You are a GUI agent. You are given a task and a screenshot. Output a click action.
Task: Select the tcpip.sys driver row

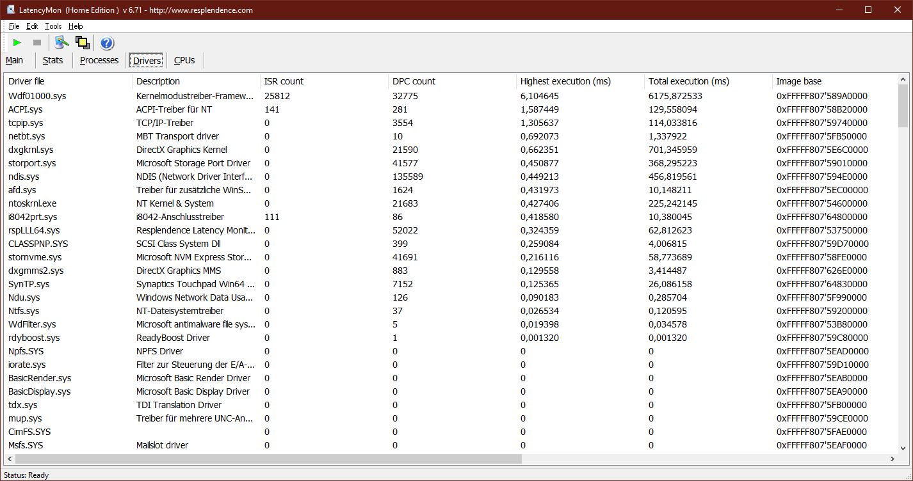tap(451, 123)
